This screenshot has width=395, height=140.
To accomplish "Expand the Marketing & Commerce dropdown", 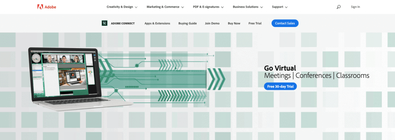I will 165,7.
